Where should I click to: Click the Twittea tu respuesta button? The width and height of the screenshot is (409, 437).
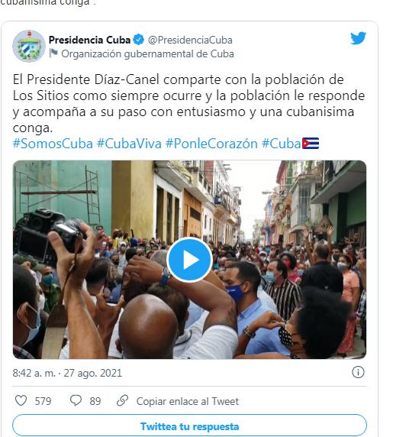189,426
